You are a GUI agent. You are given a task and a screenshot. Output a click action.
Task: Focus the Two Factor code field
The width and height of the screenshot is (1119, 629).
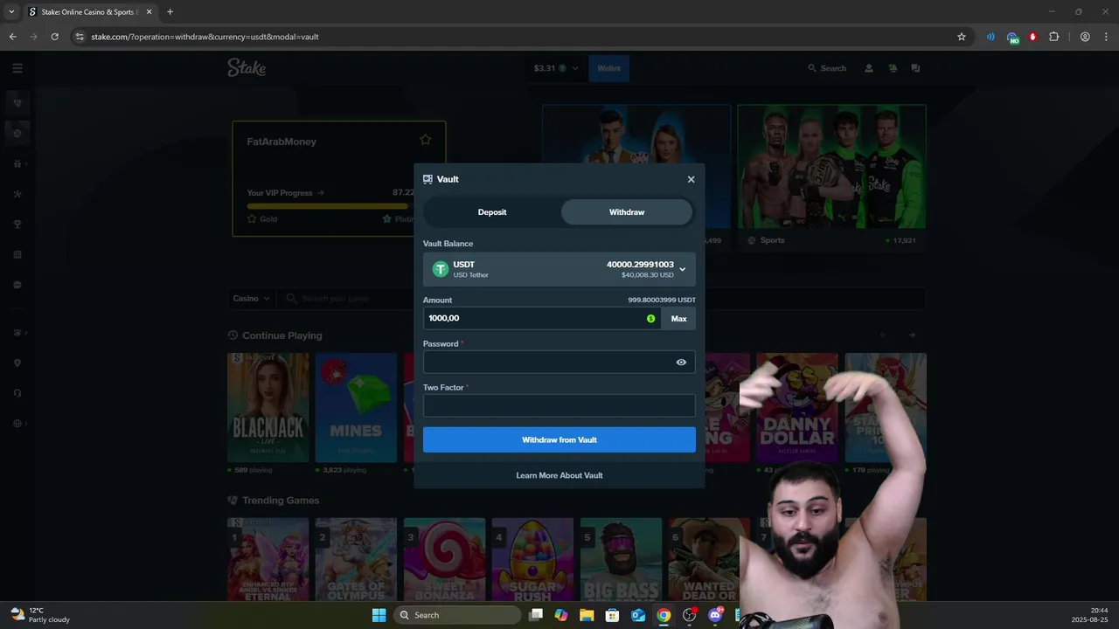pyautogui.click(x=559, y=405)
